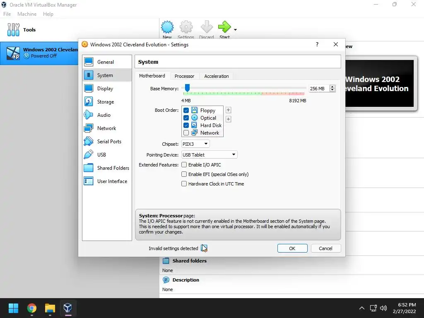Open the File menu
This screenshot has height=318, width=424.
[7, 14]
